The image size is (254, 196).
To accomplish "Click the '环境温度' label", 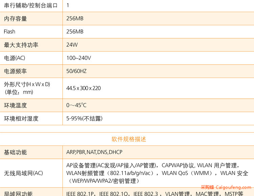I will pyautogui.click(x=15, y=105).
